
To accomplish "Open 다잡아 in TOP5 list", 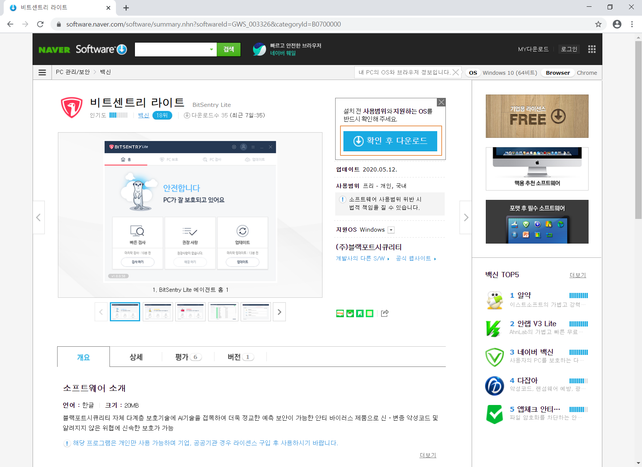I will [x=528, y=381].
